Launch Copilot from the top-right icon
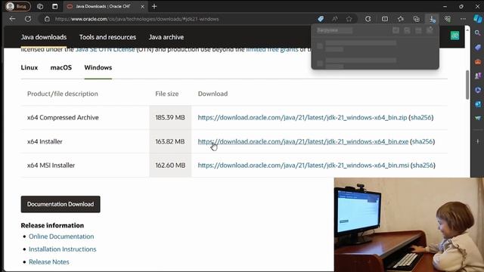Viewport: 484px width, 272px height. (x=478, y=19)
